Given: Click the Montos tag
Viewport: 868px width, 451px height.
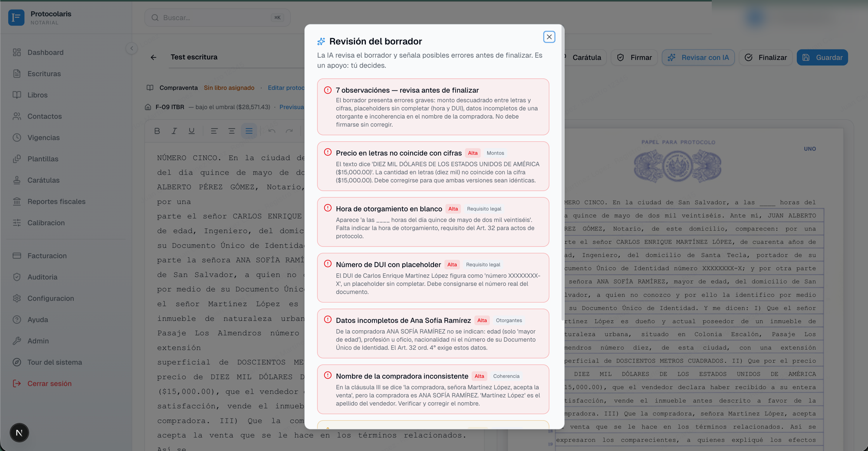Looking at the screenshot, I should (x=495, y=153).
